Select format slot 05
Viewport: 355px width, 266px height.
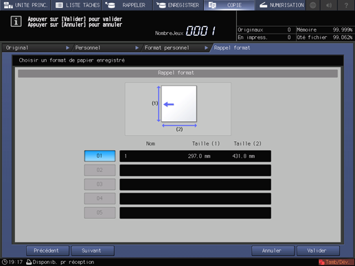[100, 213]
